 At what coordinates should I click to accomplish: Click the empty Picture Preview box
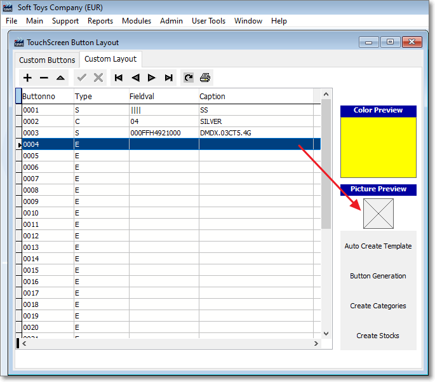[378, 214]
